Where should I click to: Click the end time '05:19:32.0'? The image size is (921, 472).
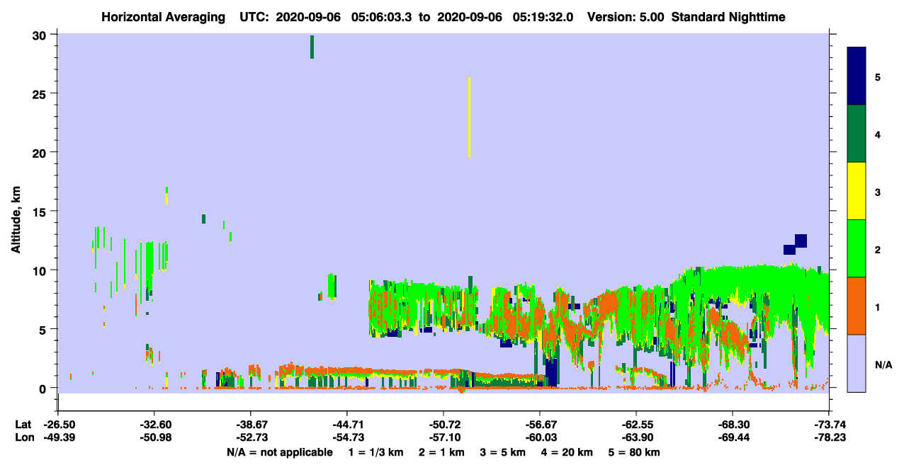tap(544, 17)
